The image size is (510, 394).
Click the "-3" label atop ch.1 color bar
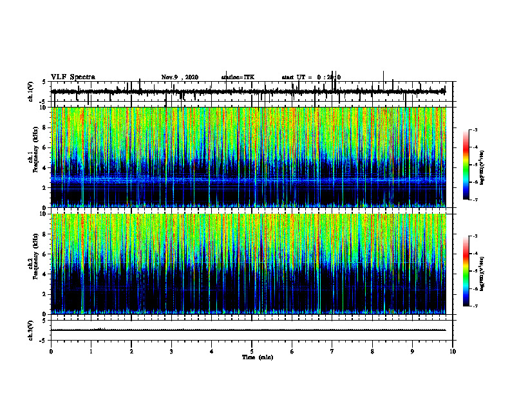(475, 129)
